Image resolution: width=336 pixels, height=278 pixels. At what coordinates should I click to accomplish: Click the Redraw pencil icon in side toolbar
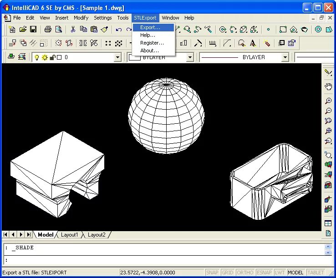[328, 72]
